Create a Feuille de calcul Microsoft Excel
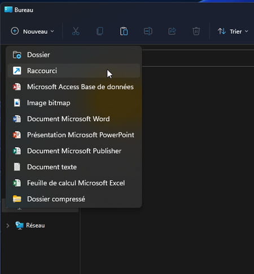The height and width of the screenshot is (274, 254). [x=74, y=183]
